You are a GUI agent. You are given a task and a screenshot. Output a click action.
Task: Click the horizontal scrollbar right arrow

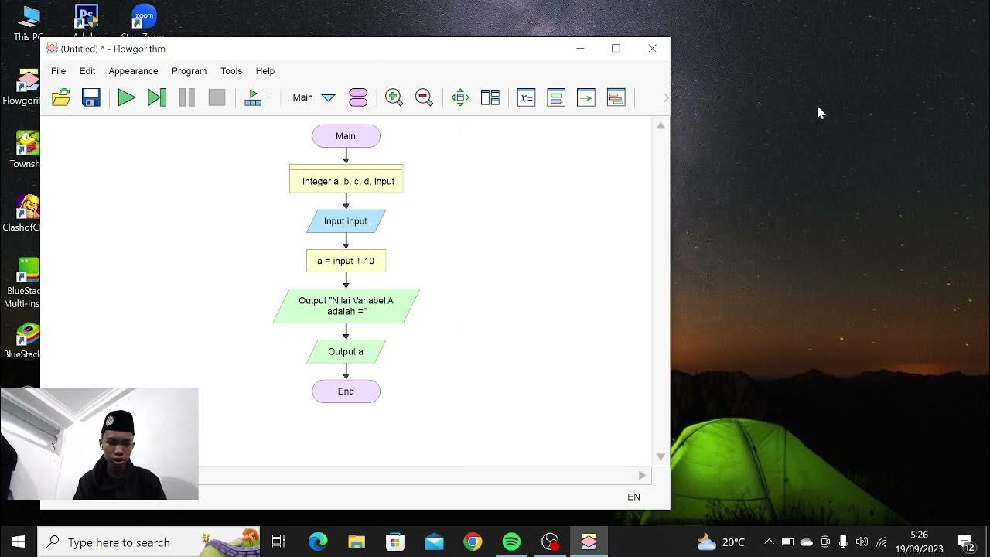(x=642, y=475)
